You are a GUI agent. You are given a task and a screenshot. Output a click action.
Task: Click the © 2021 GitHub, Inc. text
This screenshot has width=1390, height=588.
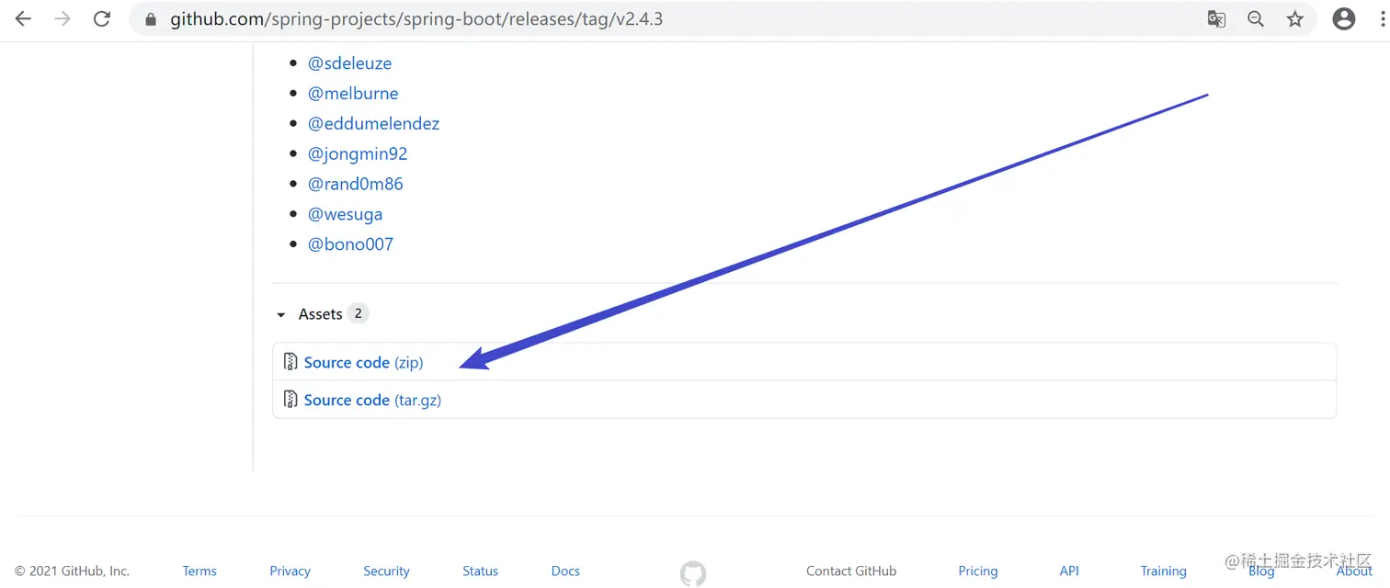pos(73,571)
